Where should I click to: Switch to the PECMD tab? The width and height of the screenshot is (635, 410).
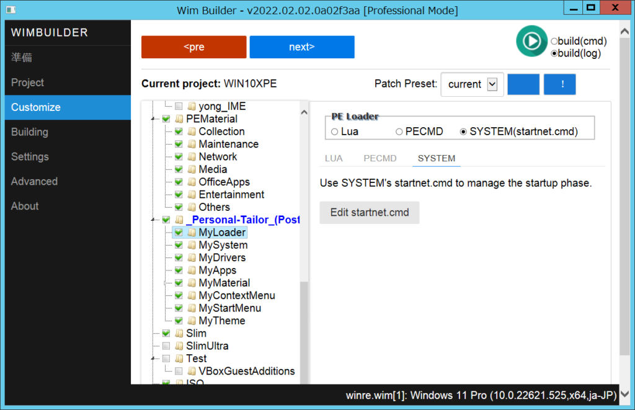click(x=380, y=158)
